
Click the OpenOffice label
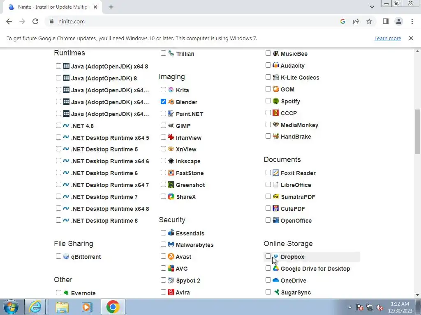[296, 220]
